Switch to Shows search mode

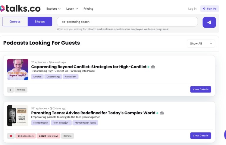tap(40, 22)
